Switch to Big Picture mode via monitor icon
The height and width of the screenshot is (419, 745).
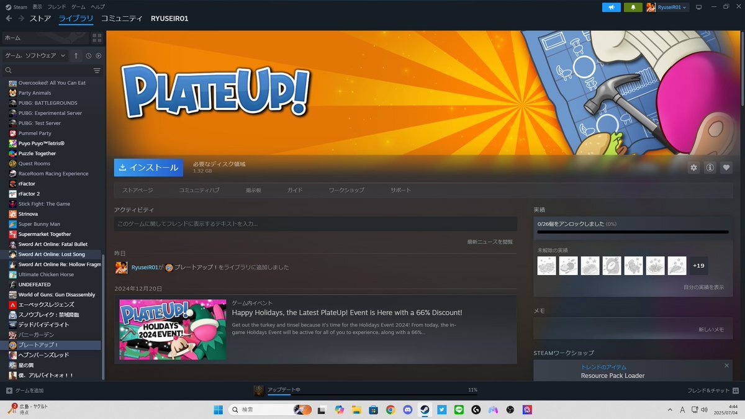pyautogui.click(x=698, y=7)
